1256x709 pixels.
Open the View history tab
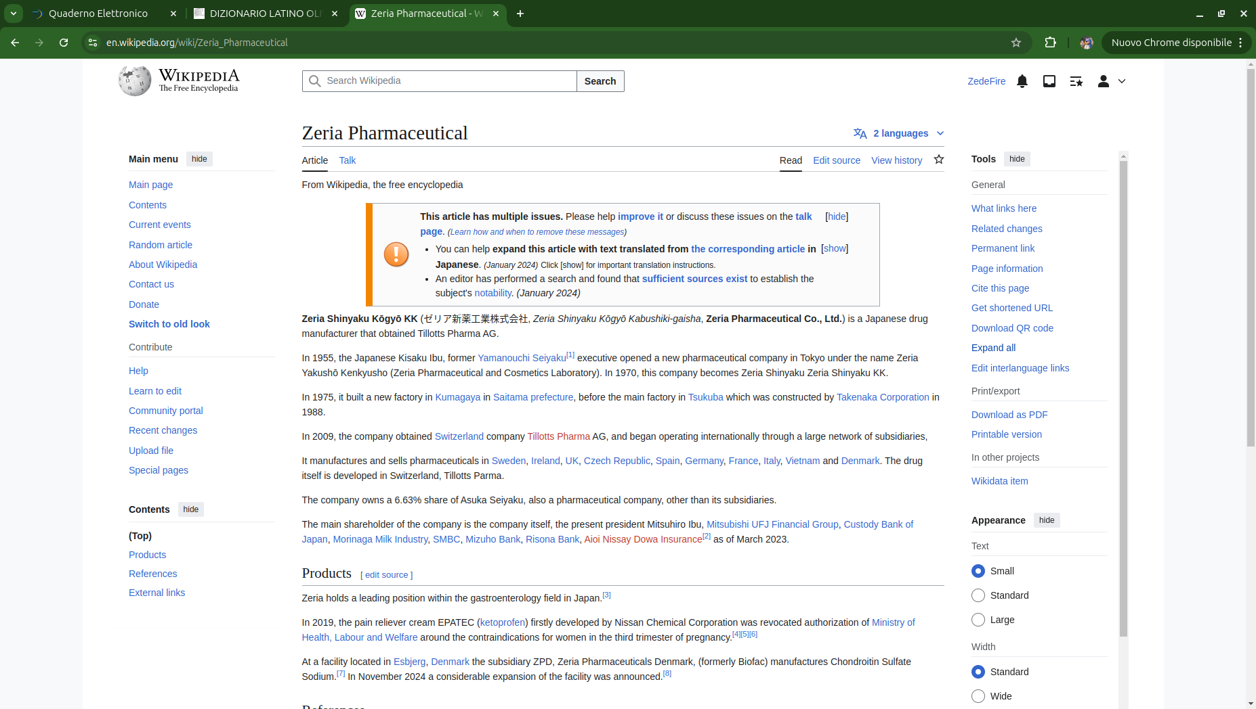click(x=896, y=160)
